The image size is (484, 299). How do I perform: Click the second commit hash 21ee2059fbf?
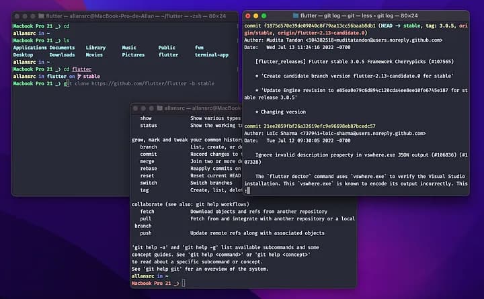coord(320,126)
